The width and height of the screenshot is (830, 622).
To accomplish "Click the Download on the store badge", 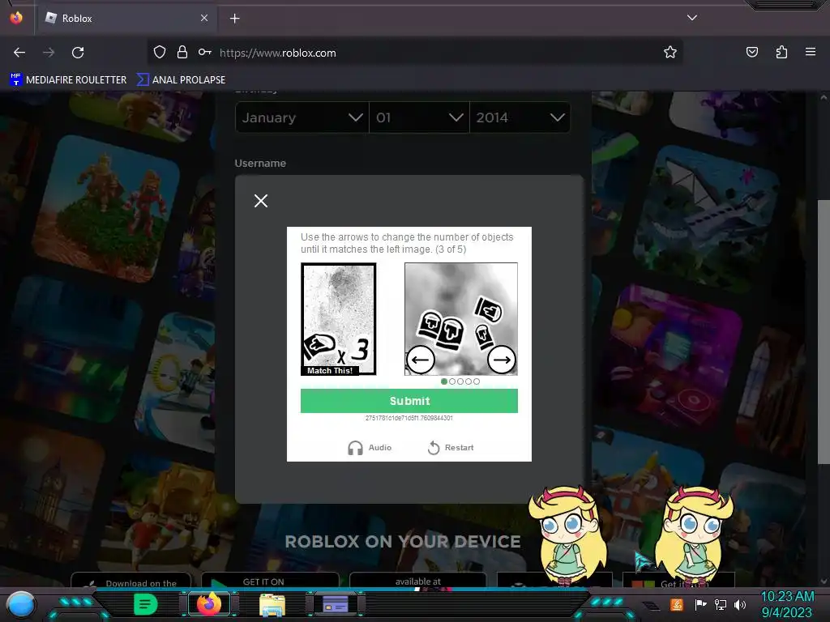I will (x=130, y=581).
